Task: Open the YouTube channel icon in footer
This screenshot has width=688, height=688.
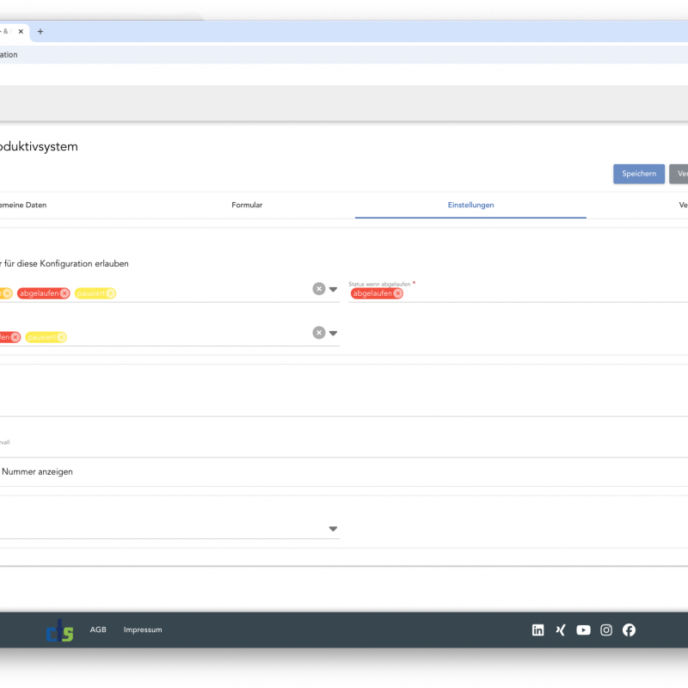Action: pyautogui.click(x=583, y=630)
